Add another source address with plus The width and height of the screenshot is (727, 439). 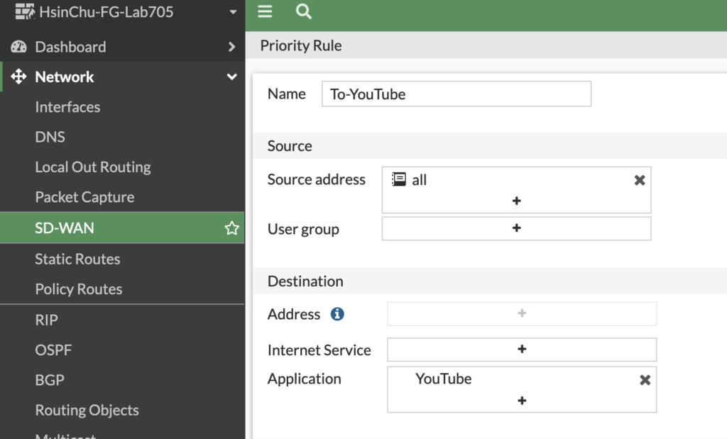click(516, 201)
